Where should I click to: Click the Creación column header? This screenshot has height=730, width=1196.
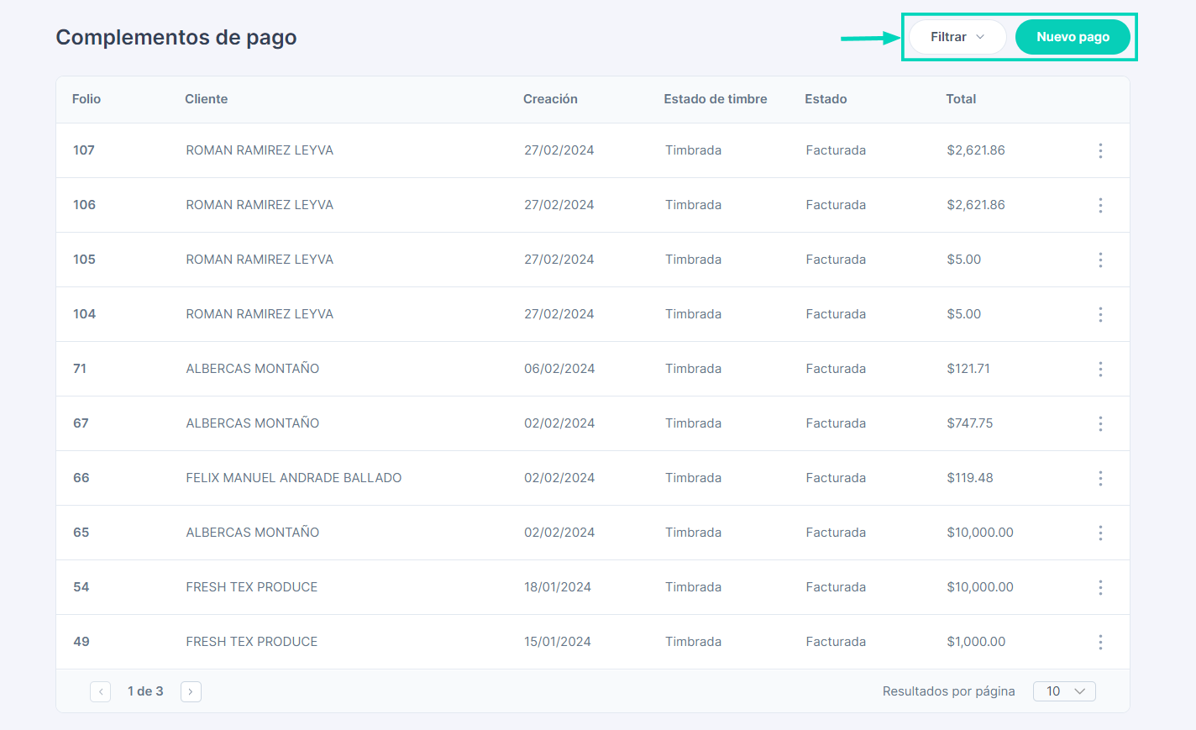click(550, 99)
